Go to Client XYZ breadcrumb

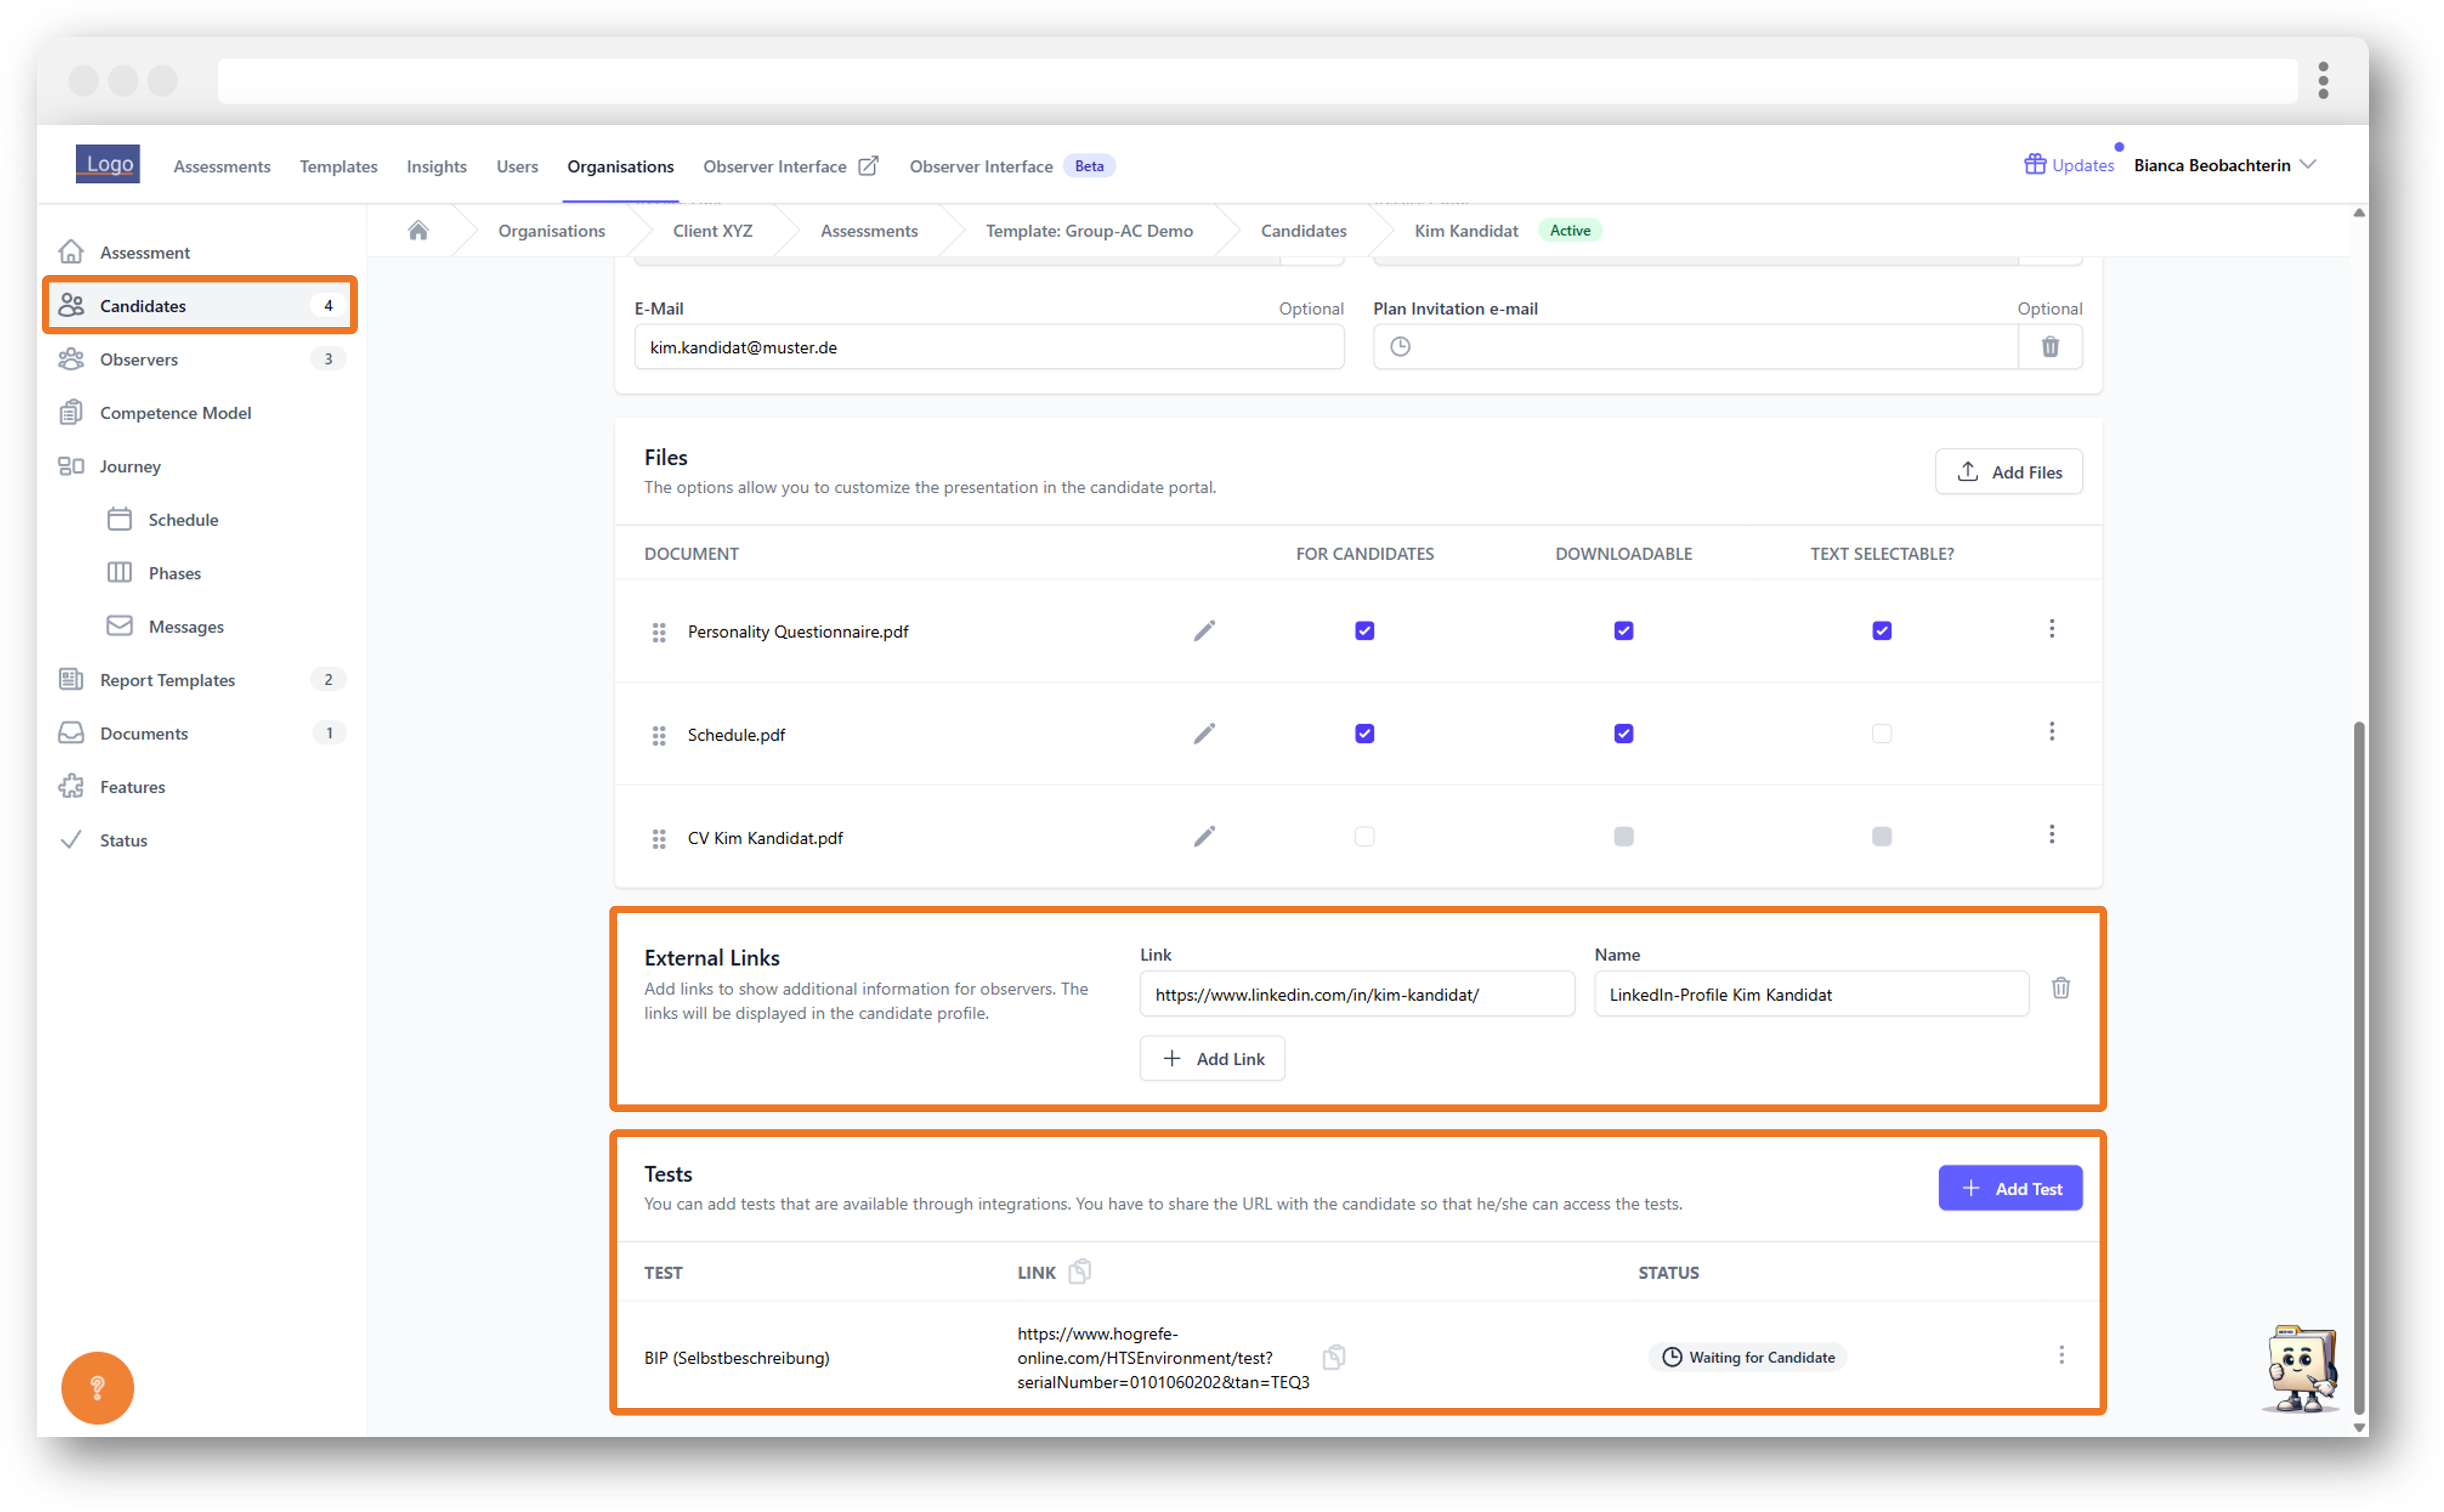pyautogui.click(x=713, y=231)
